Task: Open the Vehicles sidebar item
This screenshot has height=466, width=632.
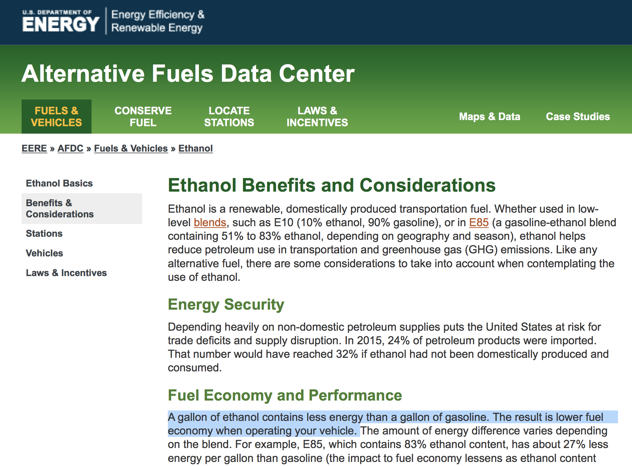Action: coord(44,253)
